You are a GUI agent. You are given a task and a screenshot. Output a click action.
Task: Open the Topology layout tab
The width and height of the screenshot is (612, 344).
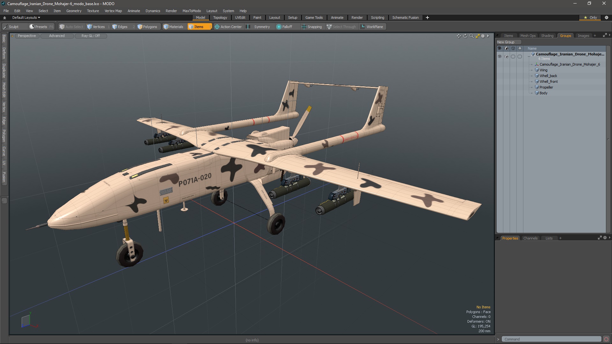coord(220,18)
